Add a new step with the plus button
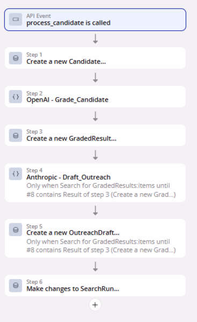Viewport: 197px width, 322px height. click(x=95, y=305)
